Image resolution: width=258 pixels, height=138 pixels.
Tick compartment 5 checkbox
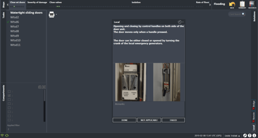coord(9,108)
